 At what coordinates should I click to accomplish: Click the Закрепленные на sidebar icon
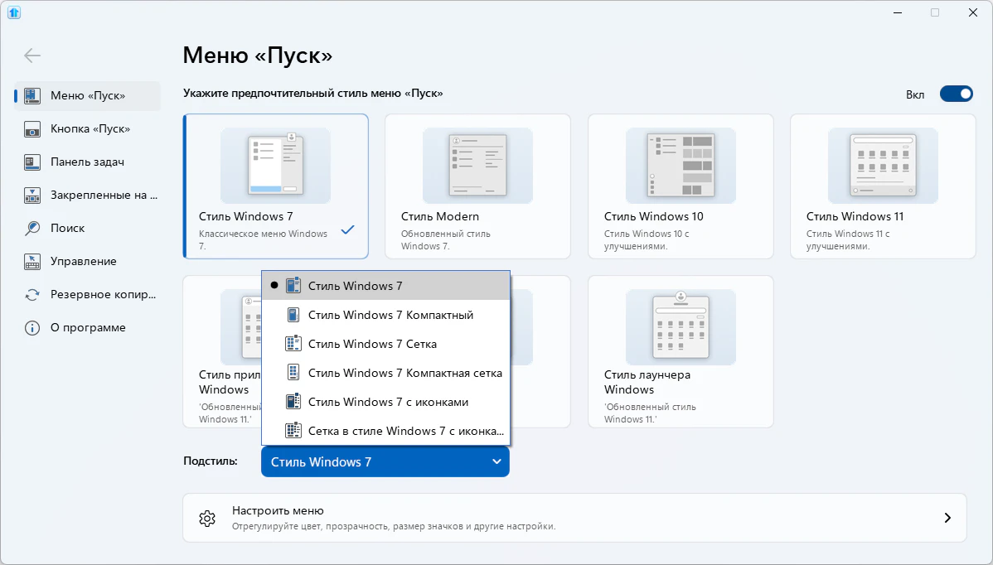32,195
